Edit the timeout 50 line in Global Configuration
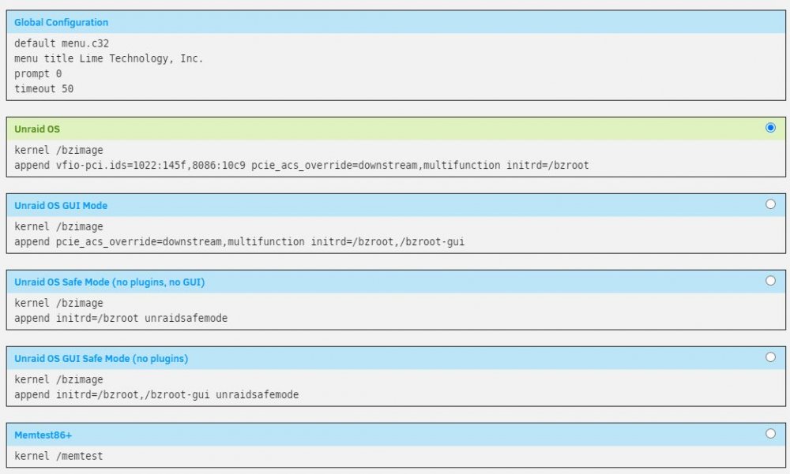790x474 pixels. [x=43, y=89]
